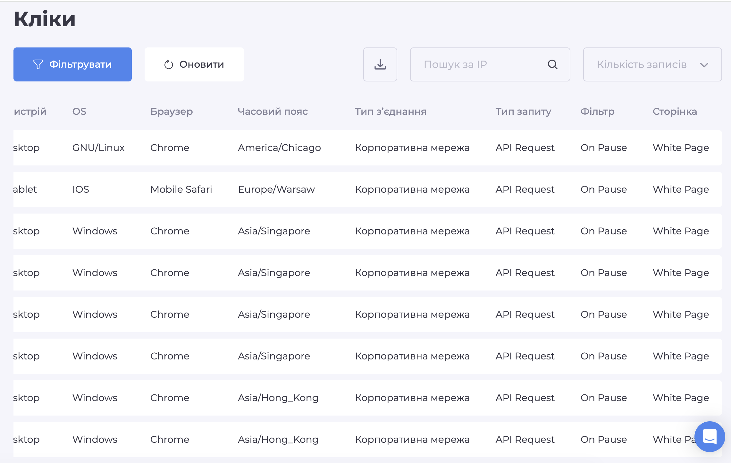Click the download export icon button
This screenshot has width=731, height=463.
pos(380,64)
